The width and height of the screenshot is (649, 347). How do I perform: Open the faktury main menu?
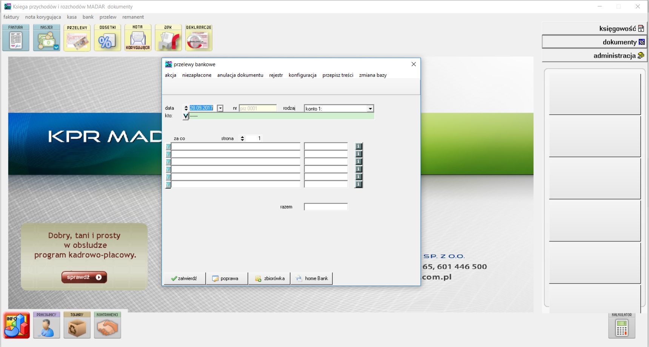click(x=11, y=17)
